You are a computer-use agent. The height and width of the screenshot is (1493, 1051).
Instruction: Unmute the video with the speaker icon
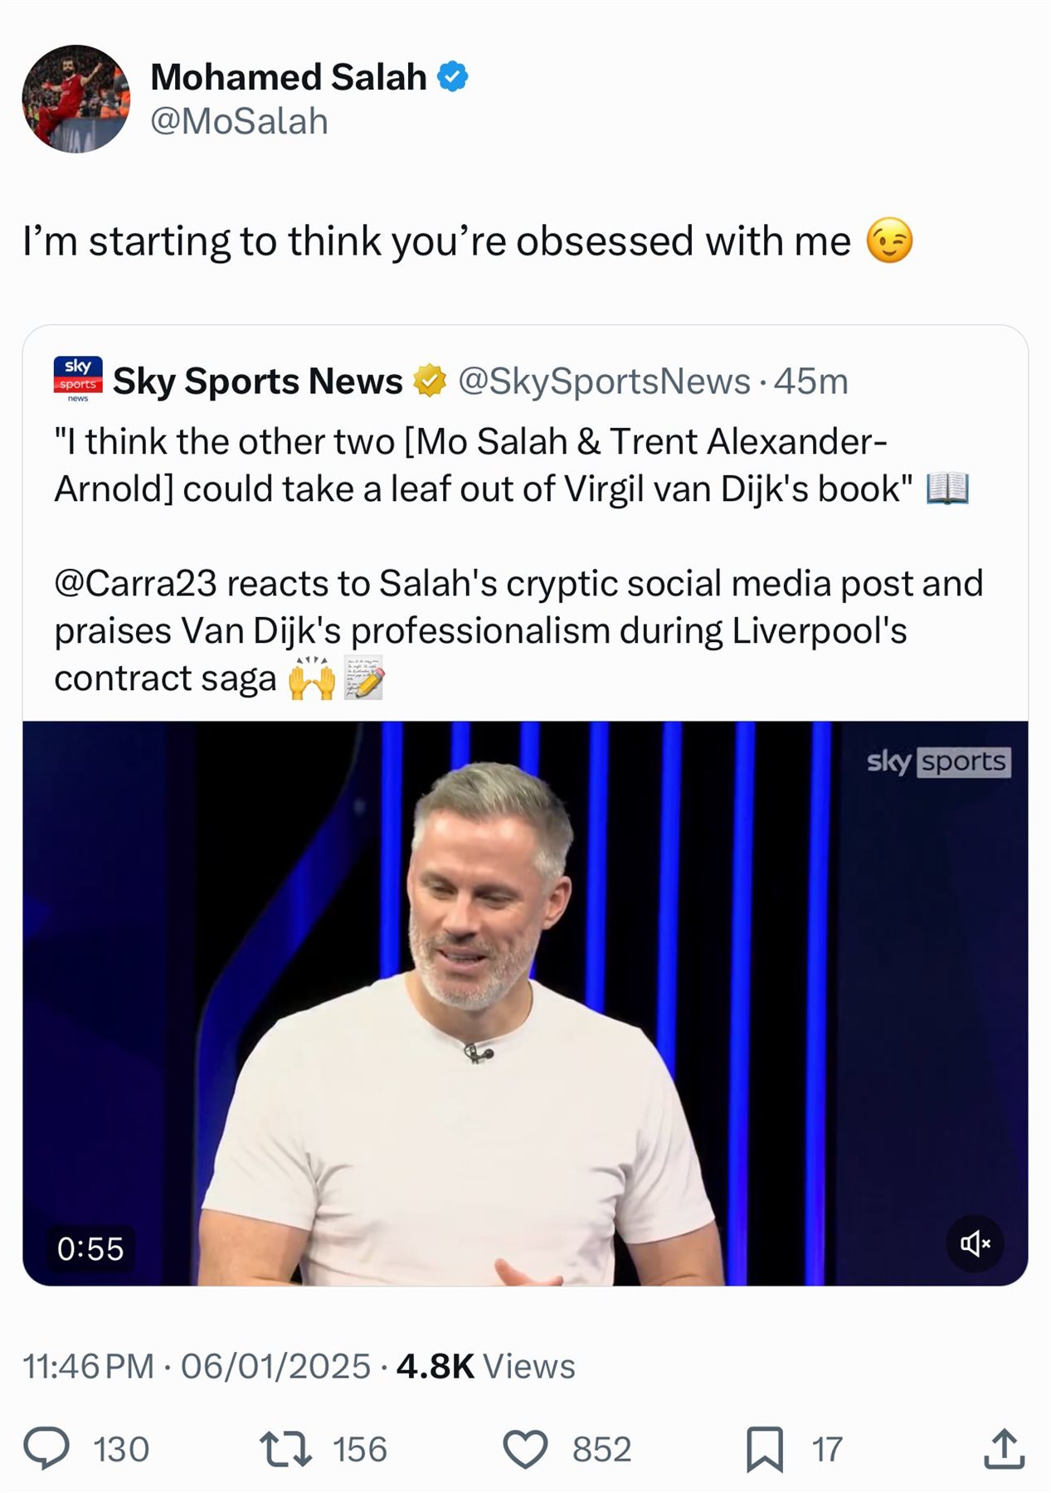click(975, 1243)
